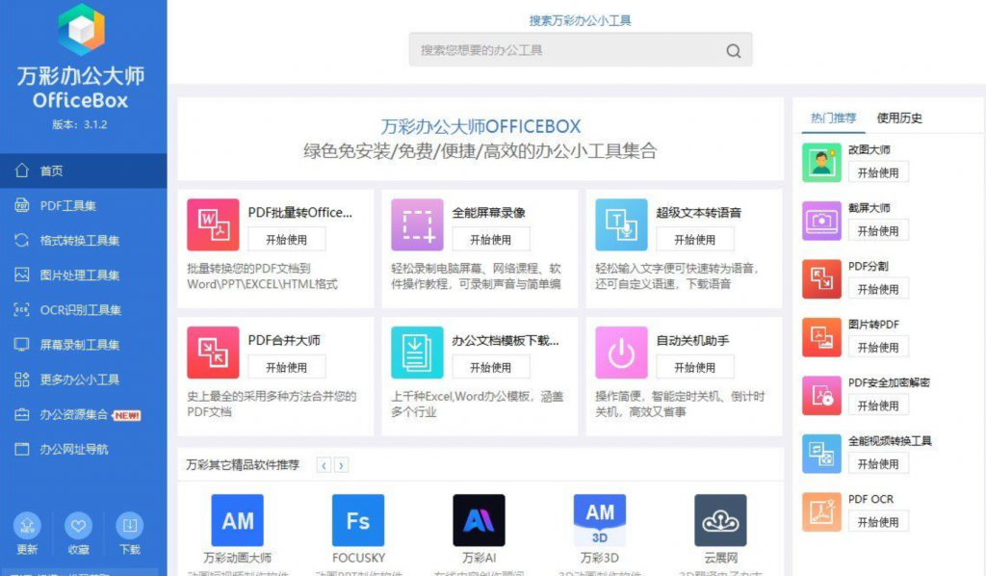Screen dimensions: 986x576
Task: Click 开始使用 under 超级文本转语音
Action: (x=695, y=240)
